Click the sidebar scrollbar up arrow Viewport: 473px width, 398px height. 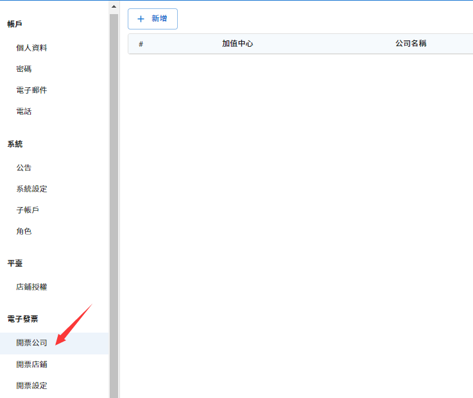[x=114, y=6]
